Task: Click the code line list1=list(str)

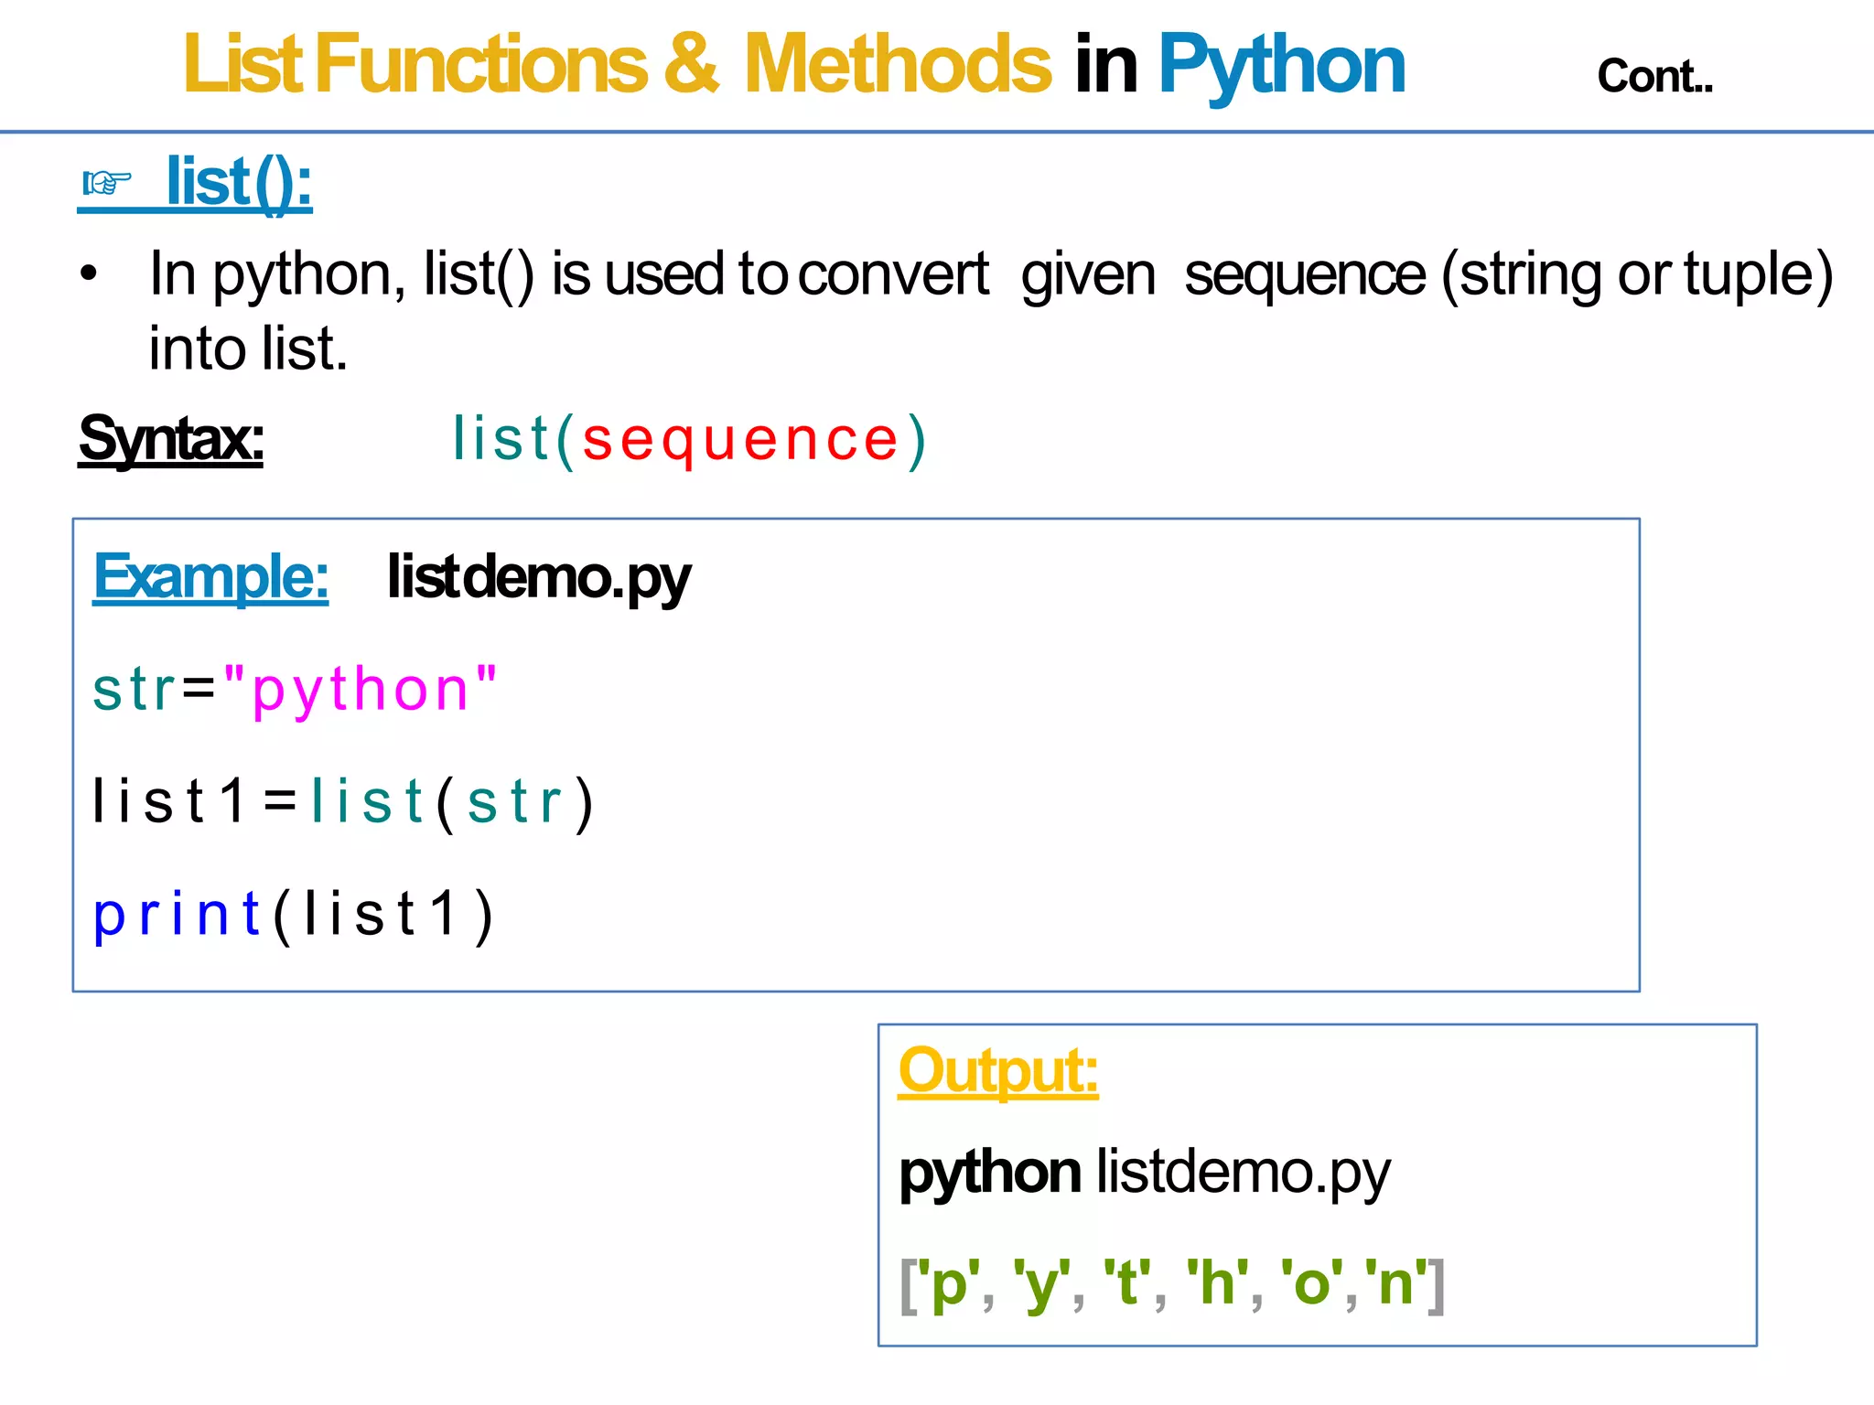Action: click(343, 802)
